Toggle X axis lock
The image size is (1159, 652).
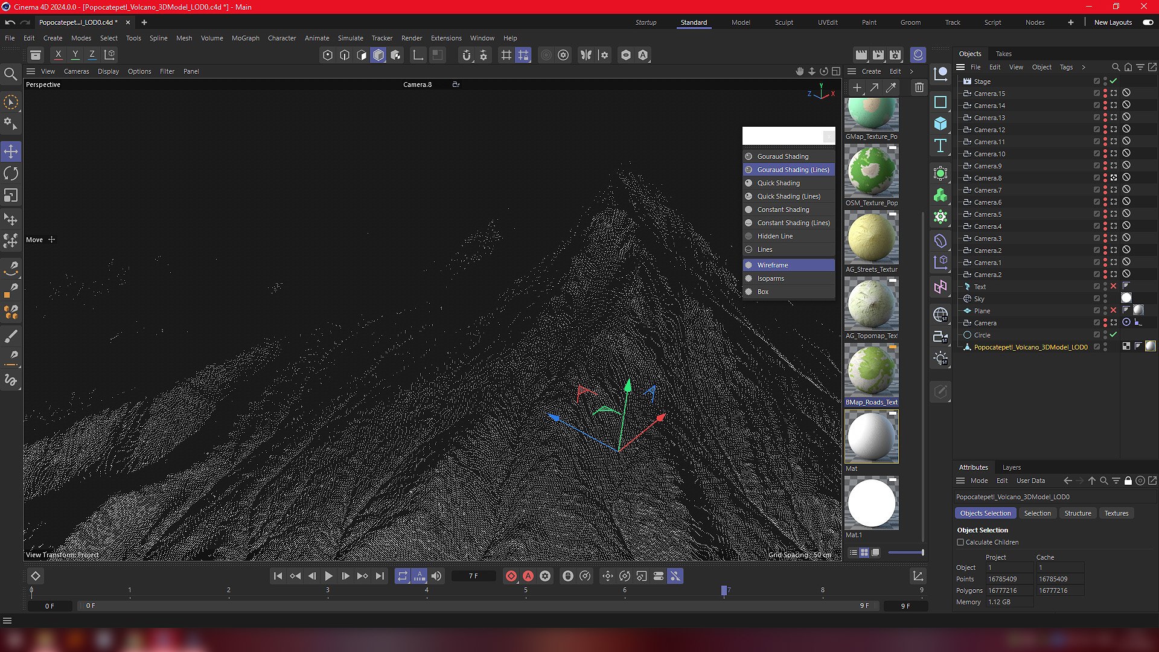click(59, 55)
